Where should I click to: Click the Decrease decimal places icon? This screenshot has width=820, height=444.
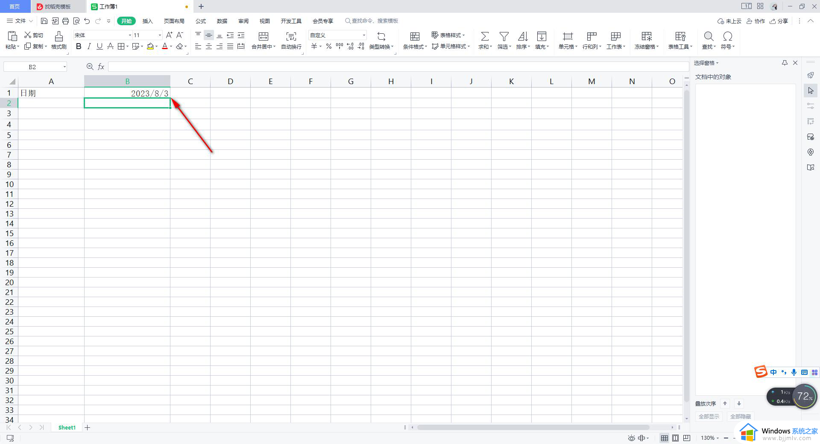click(361, 46)
